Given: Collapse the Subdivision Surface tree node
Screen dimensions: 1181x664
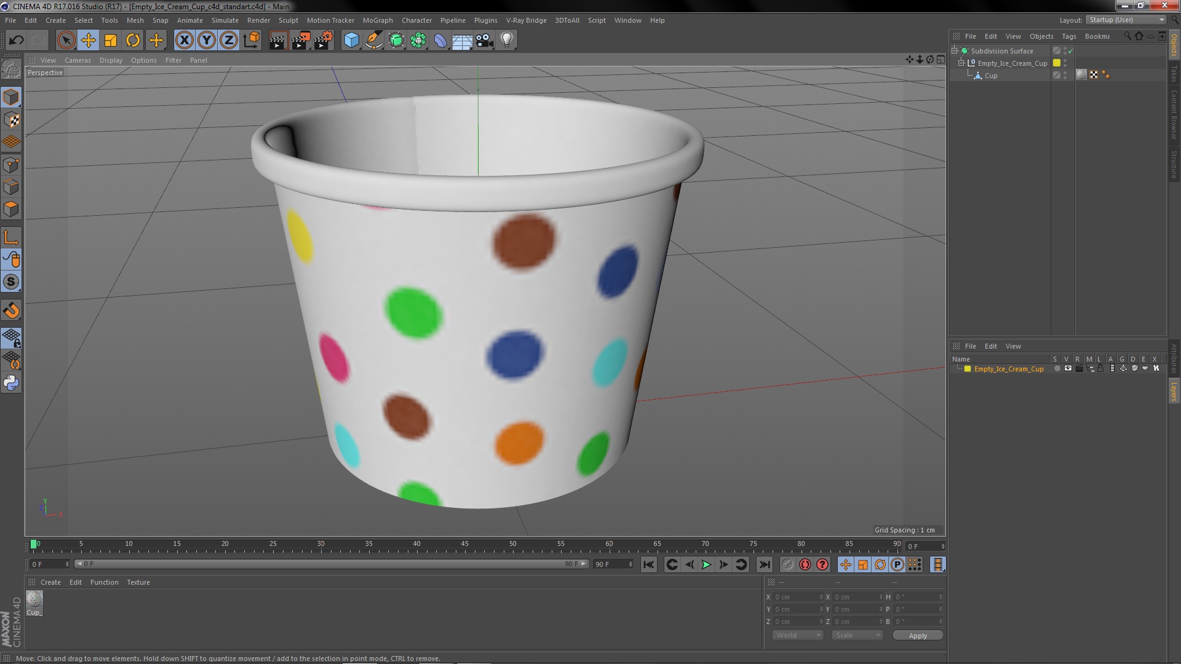Looking at the screenshot, I should [955, 51].
